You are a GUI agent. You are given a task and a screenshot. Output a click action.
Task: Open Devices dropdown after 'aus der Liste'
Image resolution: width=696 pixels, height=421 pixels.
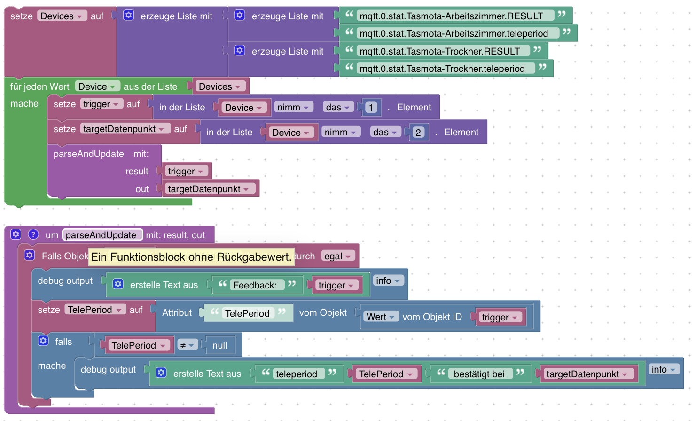coord(220,86)
